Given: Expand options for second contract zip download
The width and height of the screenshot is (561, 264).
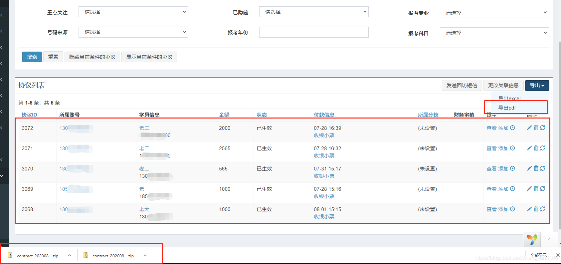Looking at the screenshot, I should 145,255.
